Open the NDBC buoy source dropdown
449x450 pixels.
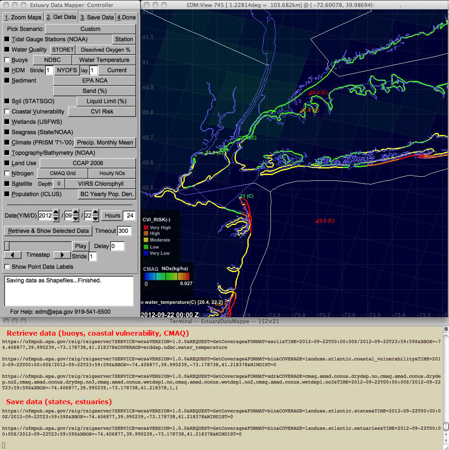tap(52, 60)
